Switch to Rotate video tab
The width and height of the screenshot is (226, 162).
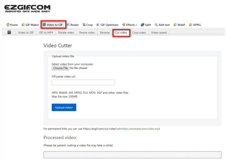click(66, 32)
